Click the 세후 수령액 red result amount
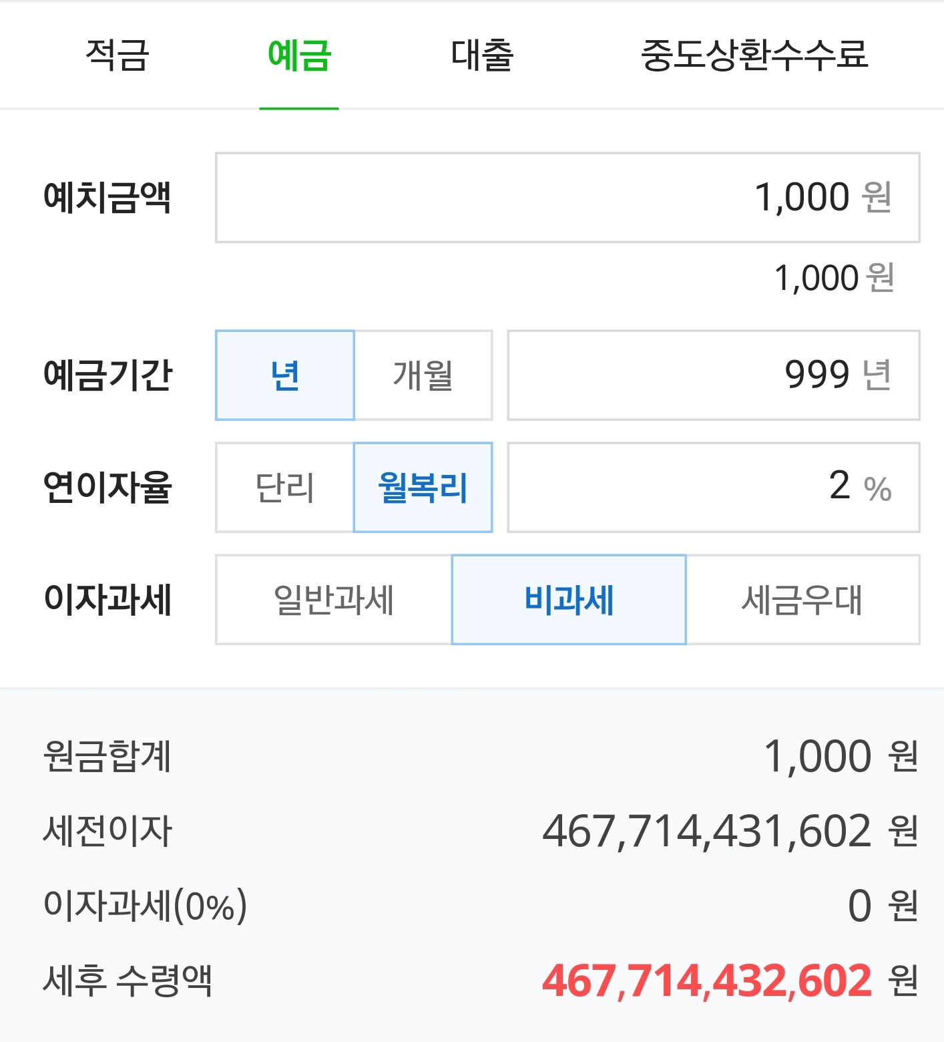944x1042 pixels. coord(708,981)
